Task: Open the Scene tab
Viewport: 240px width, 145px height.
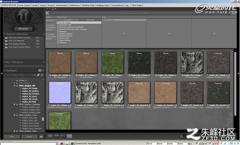Action: point(43,5)
